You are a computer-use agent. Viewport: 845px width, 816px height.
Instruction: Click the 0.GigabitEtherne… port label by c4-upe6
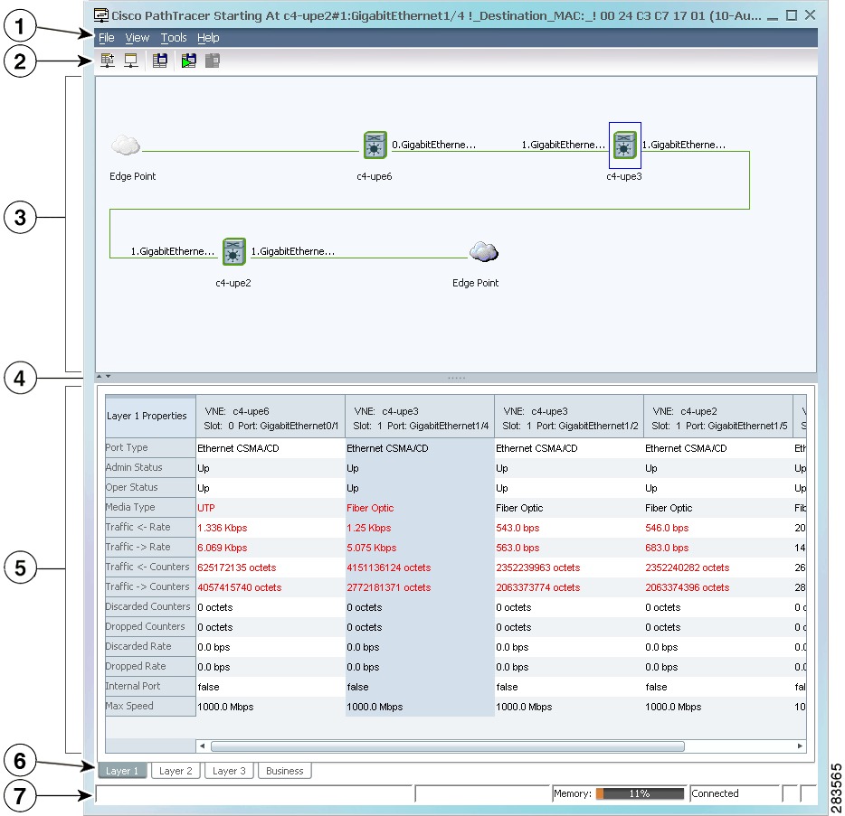[434, 145]
